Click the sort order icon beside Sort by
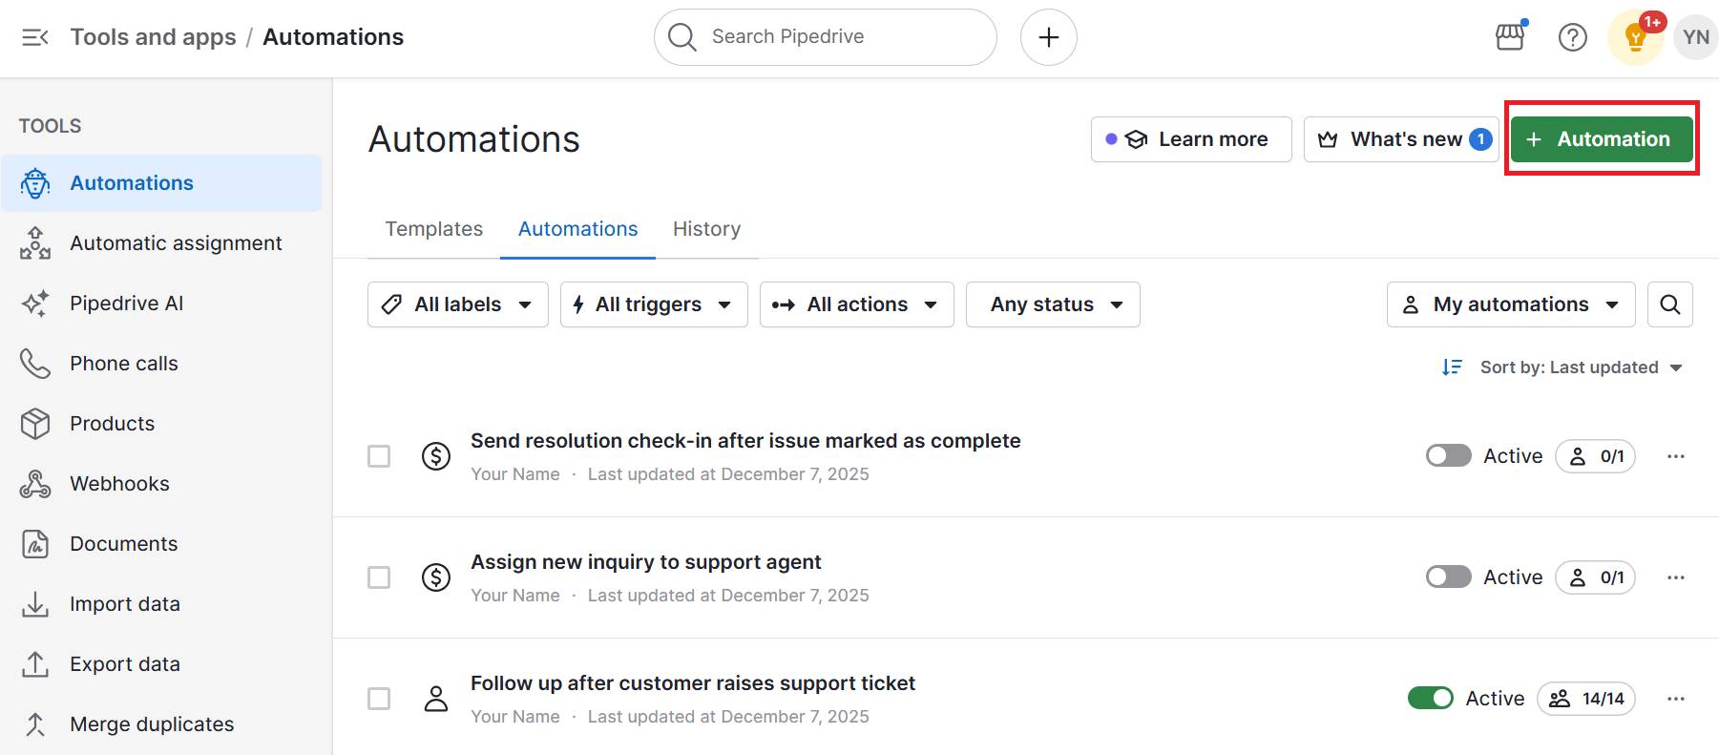The image size is (1719, 755). (x=1452, y=367)
